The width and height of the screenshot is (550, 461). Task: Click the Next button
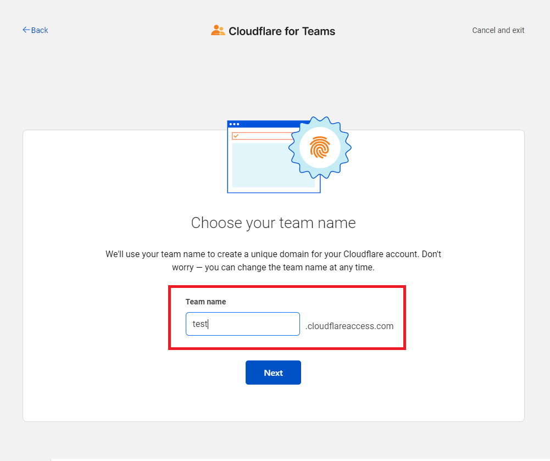273,373
